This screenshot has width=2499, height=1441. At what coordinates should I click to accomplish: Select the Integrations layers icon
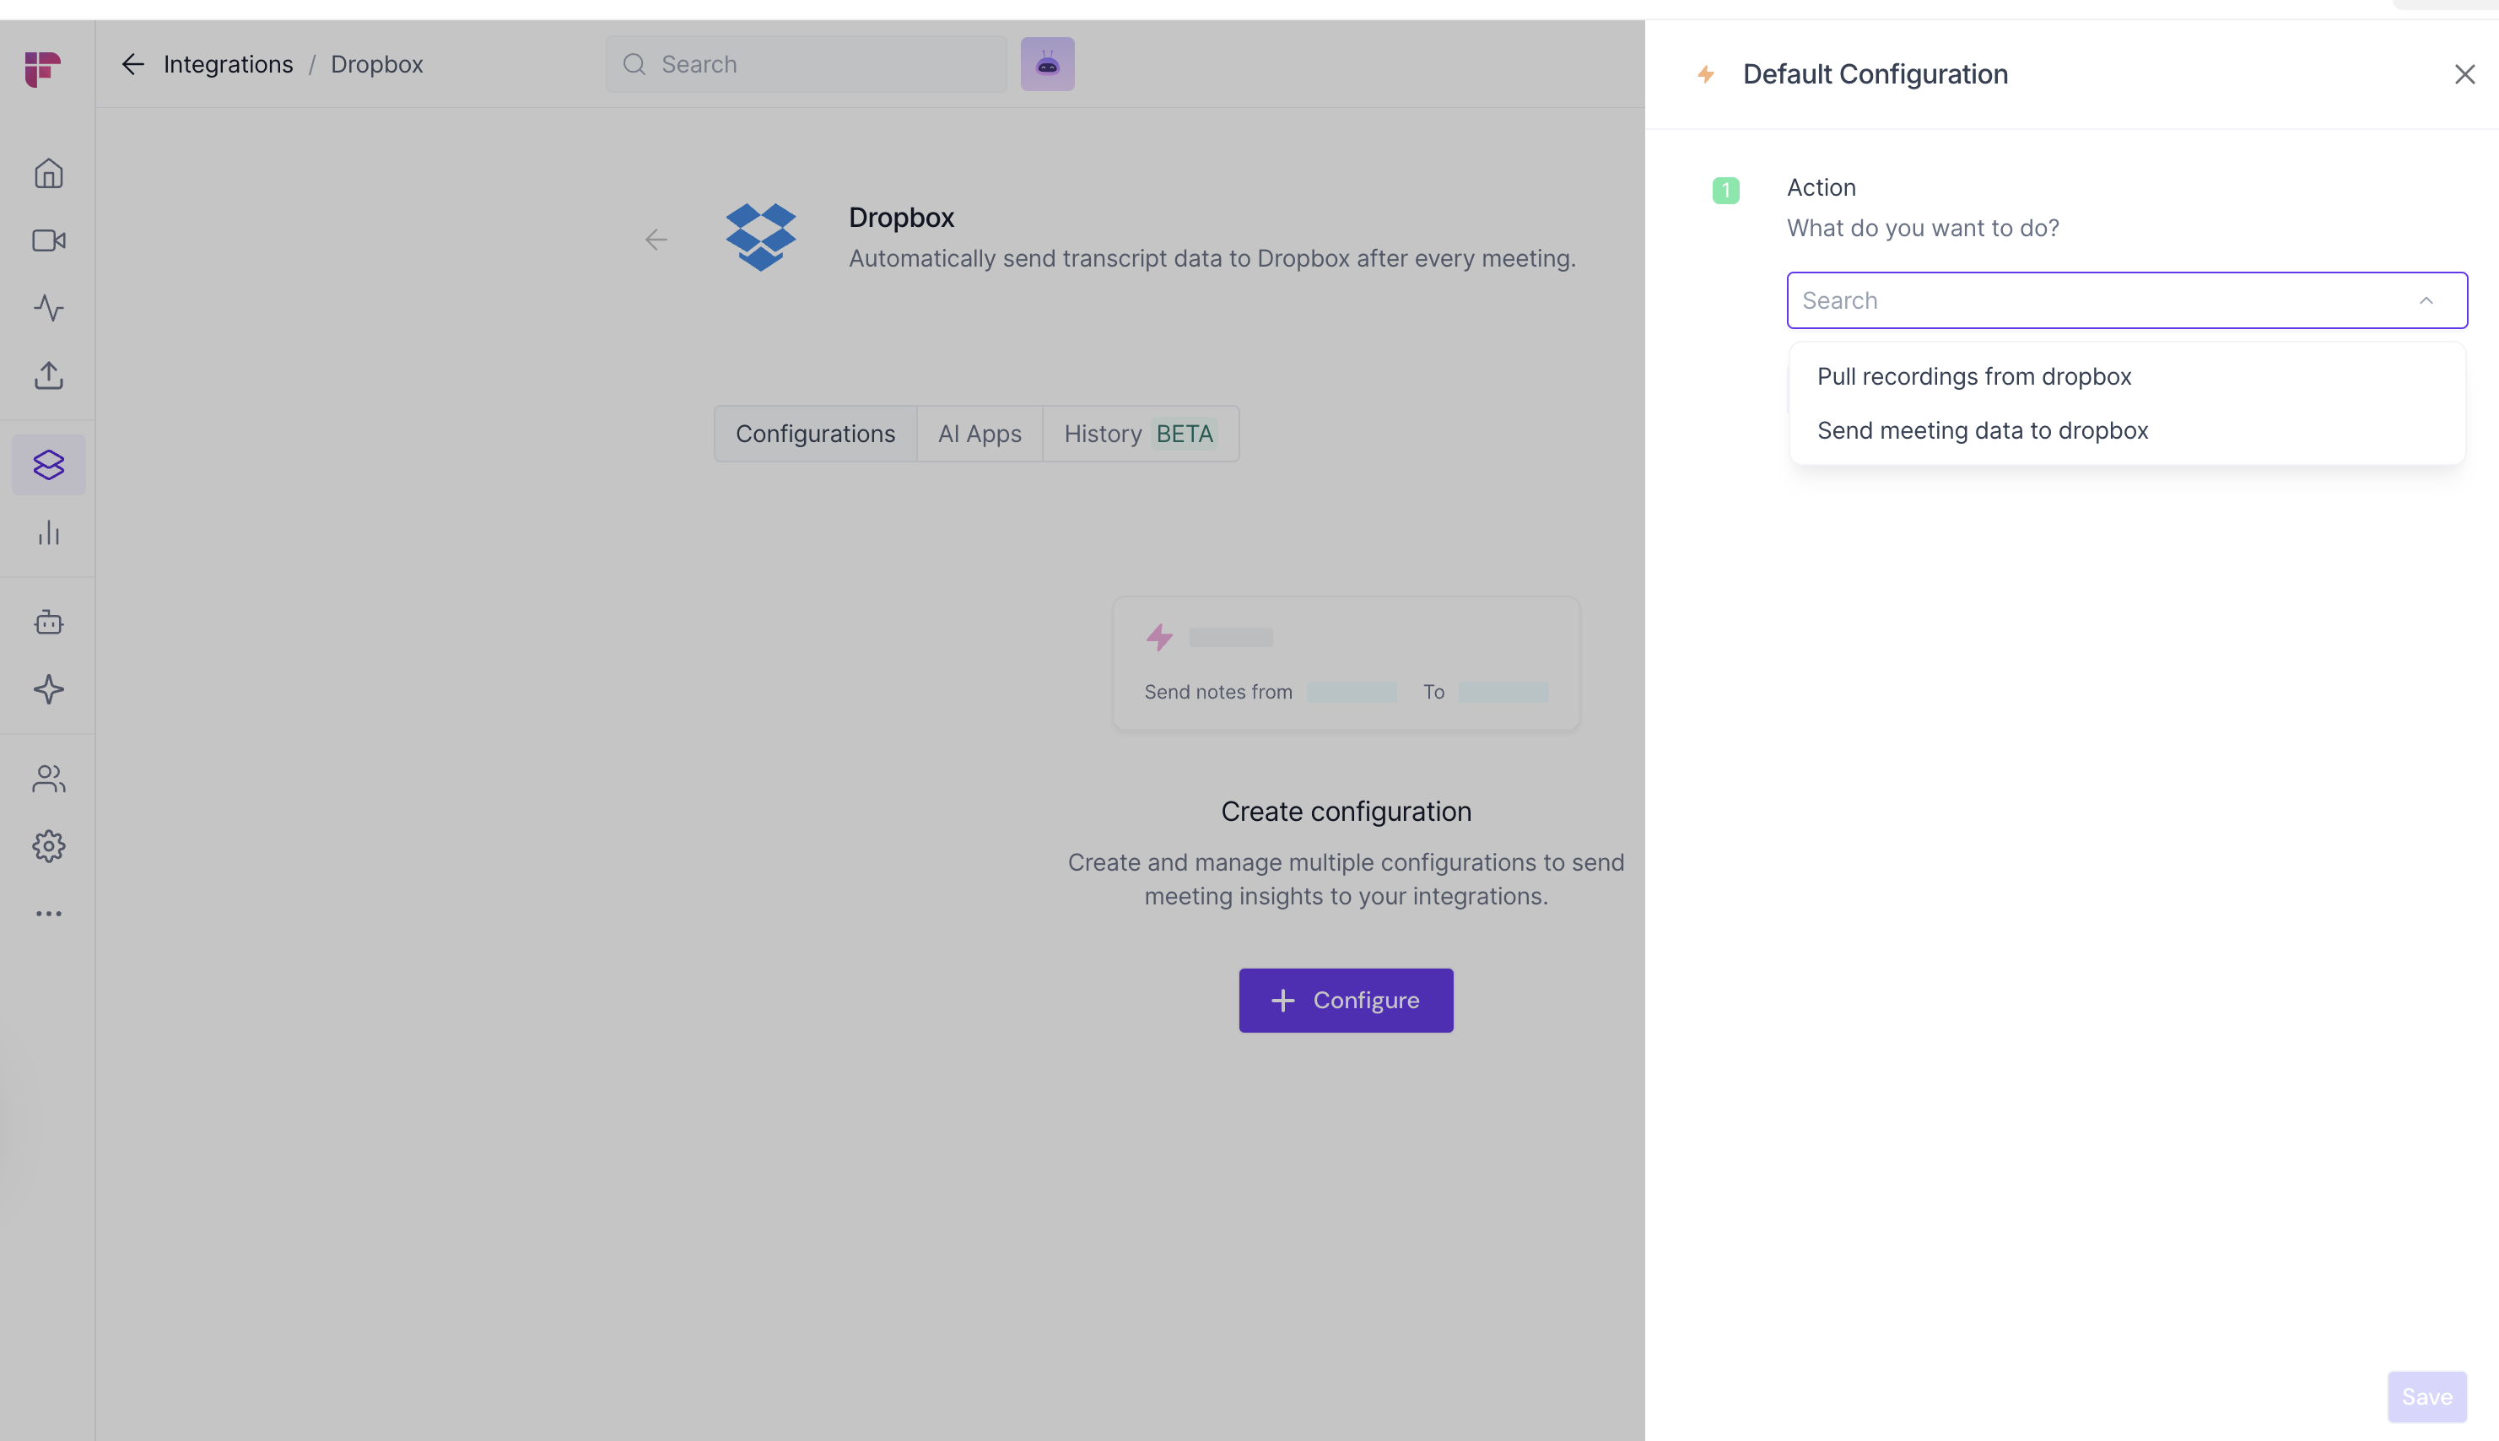pyautogui.click(x=48, y=464)
